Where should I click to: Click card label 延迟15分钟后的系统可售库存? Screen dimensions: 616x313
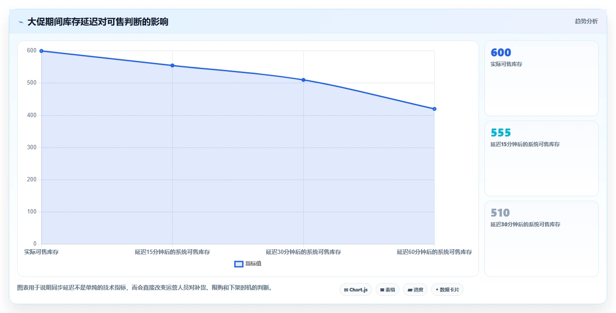point(525,144)
